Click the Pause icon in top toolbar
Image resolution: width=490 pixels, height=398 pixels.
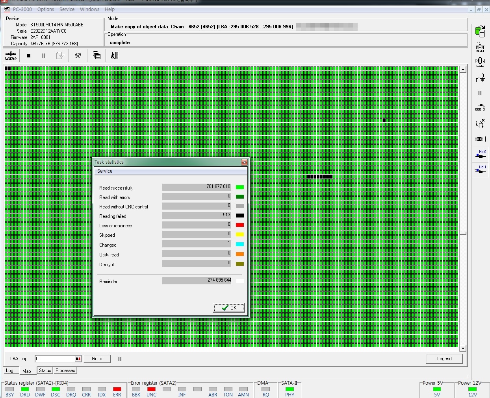click(44, 55)
